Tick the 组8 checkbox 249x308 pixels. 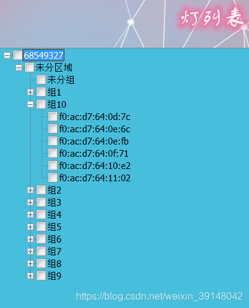41,263
